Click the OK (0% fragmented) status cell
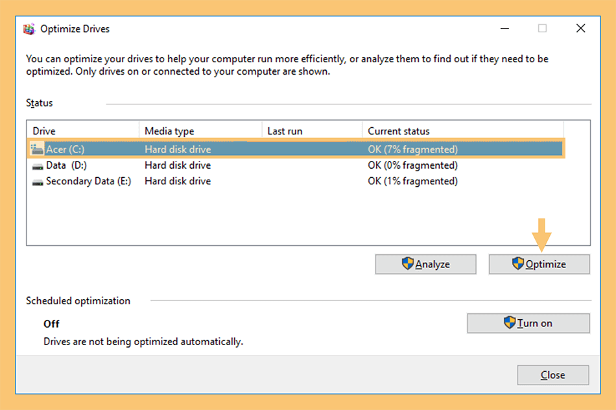The image size is (616, 410). tap(412, 165)
